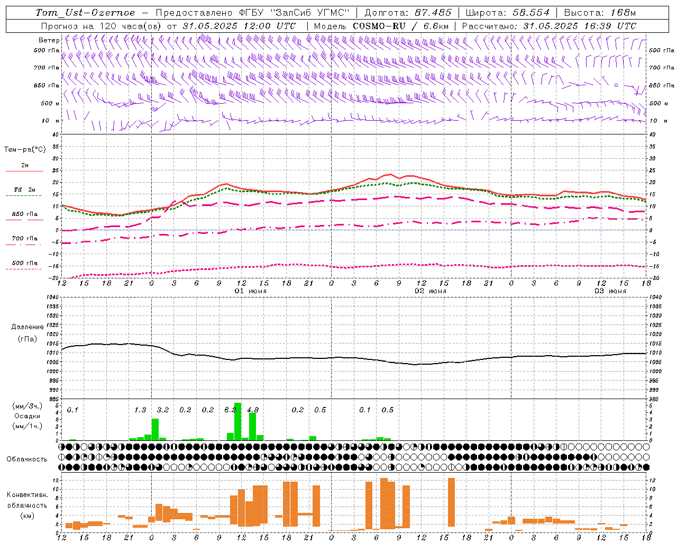Screen dimensions: 677x542
Task: Click the 01 июня date label
Action: [251, 291]
